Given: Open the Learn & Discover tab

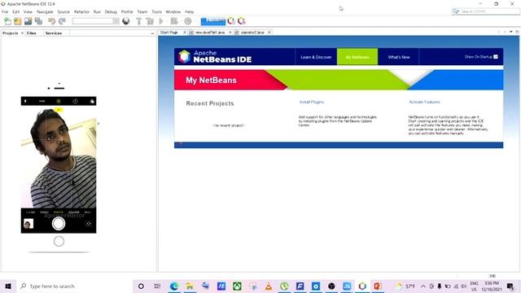Looking at the screenshot, I should click(x=316, y=57).
